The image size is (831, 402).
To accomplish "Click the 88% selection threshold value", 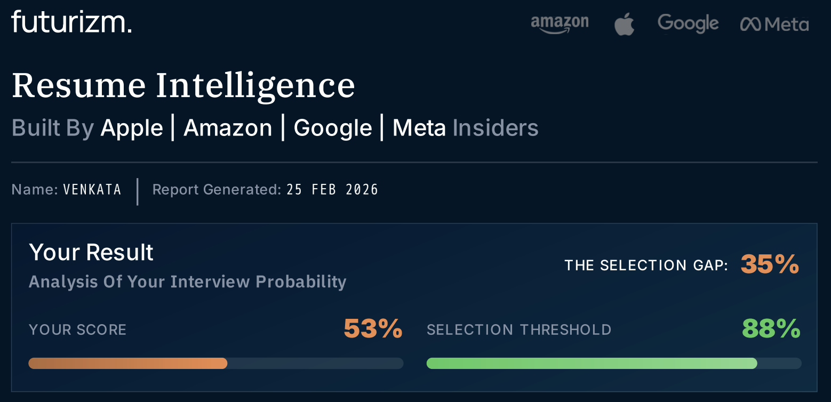I will pyautogui.click(x=771, y=328).
